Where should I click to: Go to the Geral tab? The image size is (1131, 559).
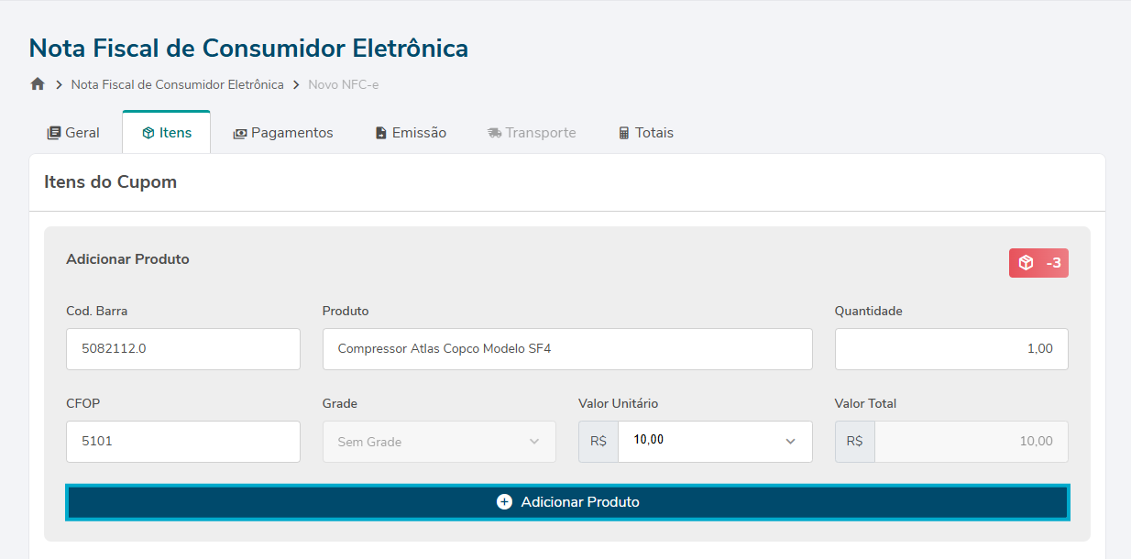(x=74, y=133)
